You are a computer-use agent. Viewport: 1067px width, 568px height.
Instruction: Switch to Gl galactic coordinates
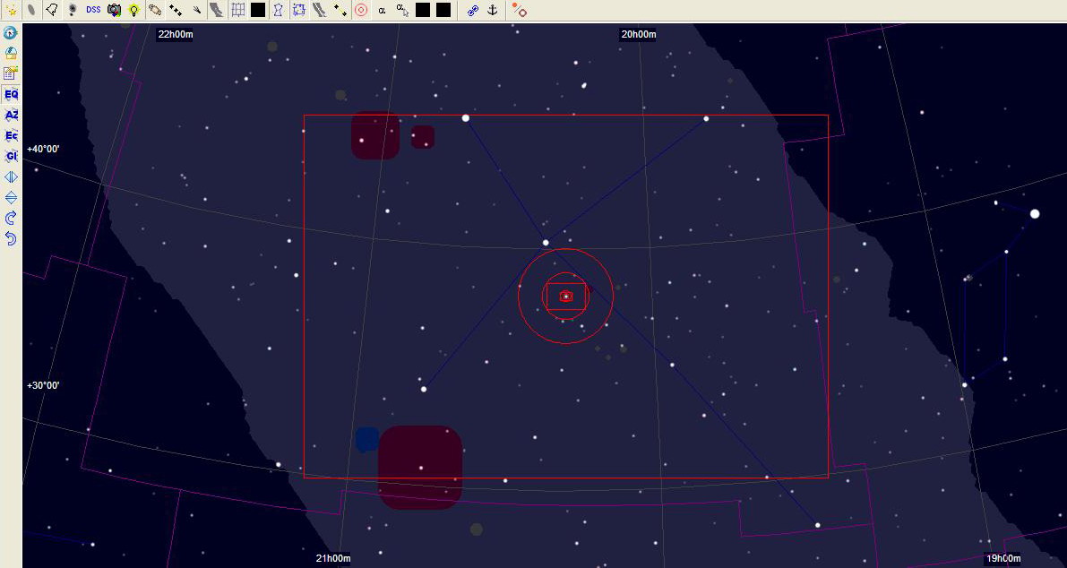[x=11, y=156]
